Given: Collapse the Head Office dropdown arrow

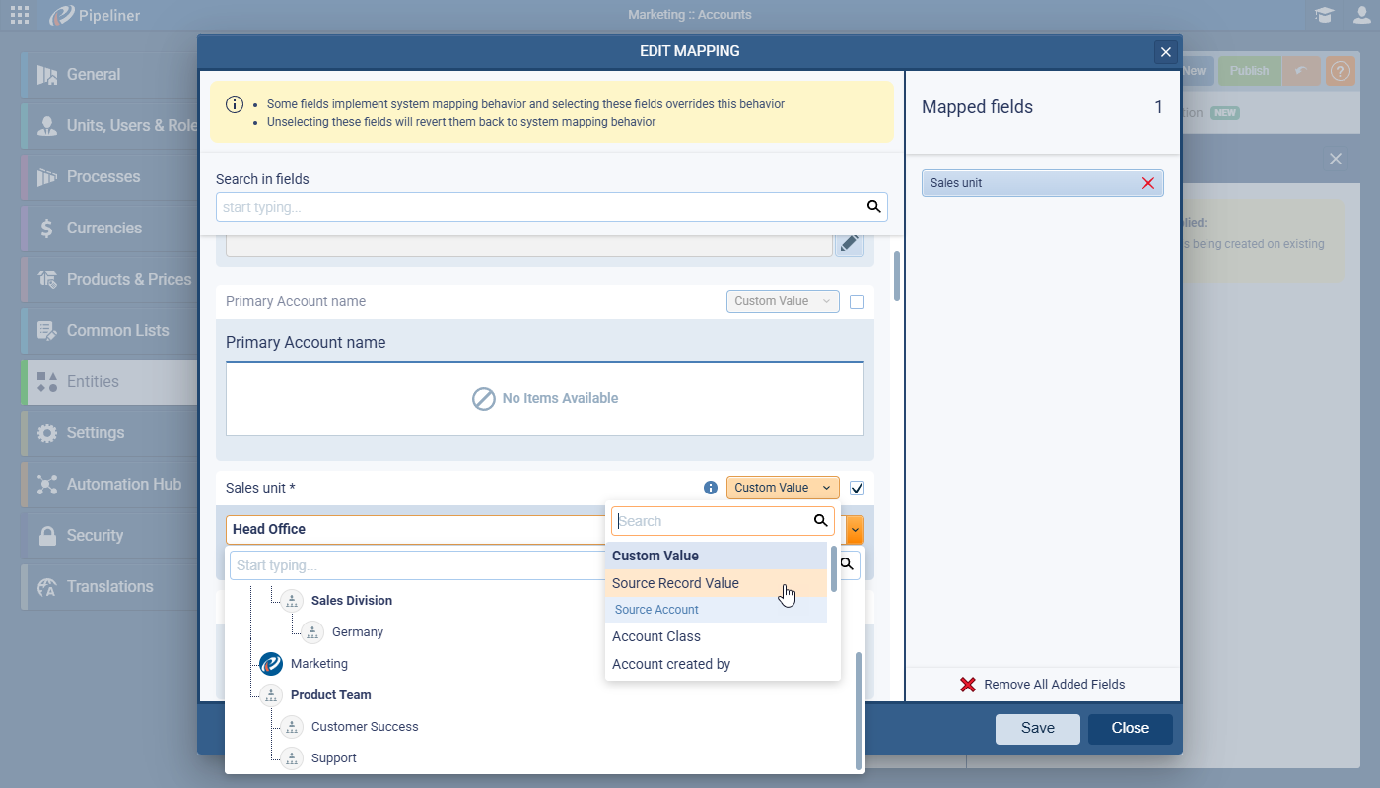Looking at the screenshot, I should (855, 530).
